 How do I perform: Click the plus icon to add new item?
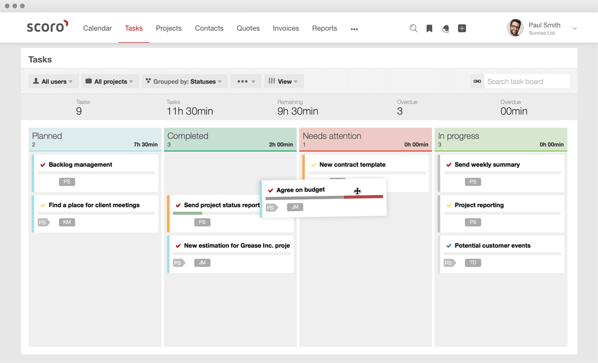(462, 28)
